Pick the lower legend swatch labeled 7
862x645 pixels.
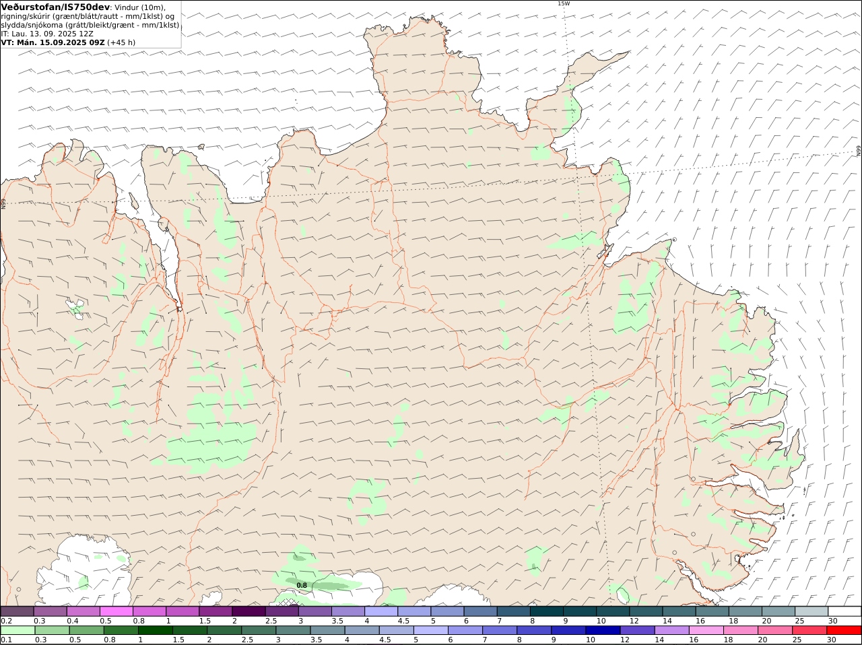(499, 631)
